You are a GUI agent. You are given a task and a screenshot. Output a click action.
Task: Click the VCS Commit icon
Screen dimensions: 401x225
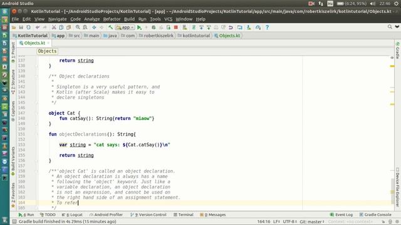point(209,27)
